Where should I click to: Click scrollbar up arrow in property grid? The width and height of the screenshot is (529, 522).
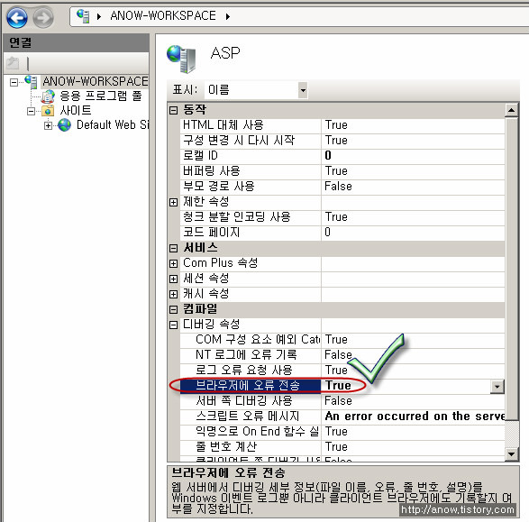(512, 110)
